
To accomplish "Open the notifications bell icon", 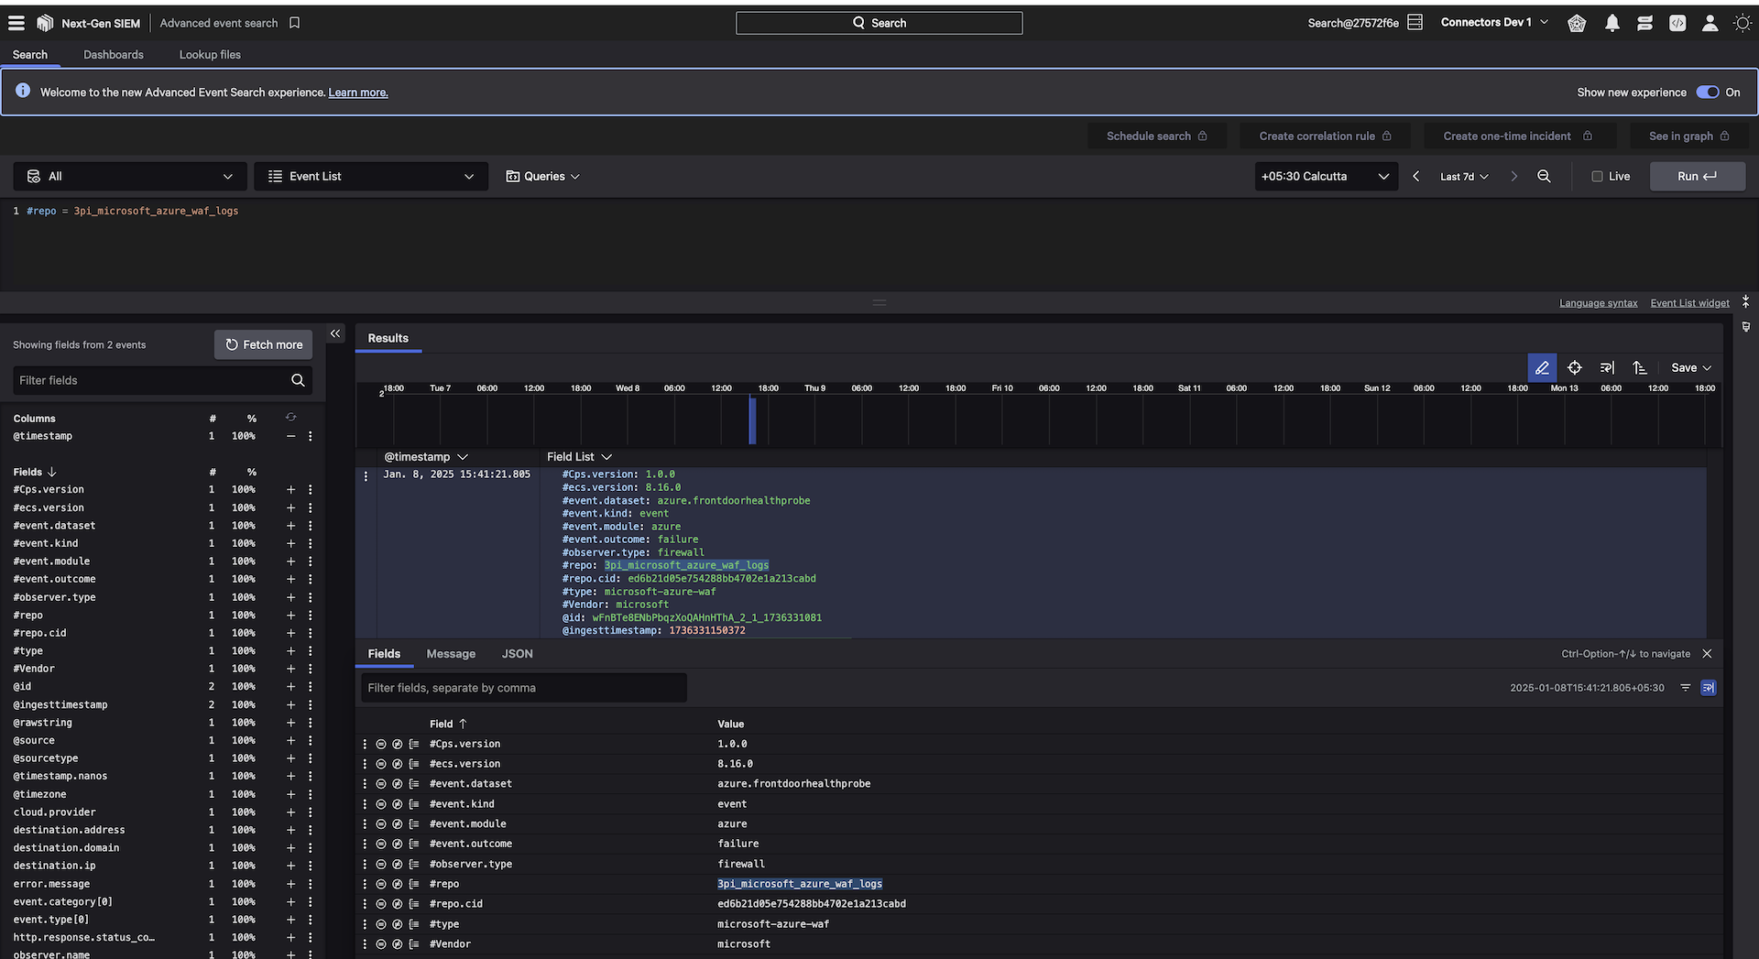I will (1612, 23).
